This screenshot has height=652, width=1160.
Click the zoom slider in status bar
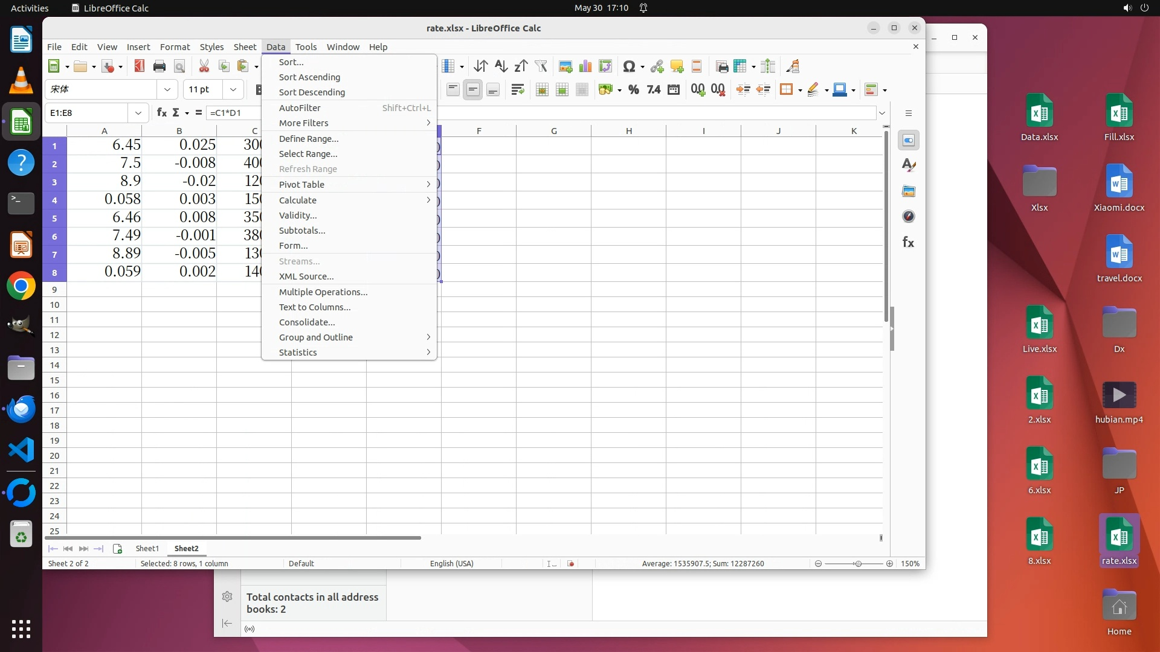pyautogui.click(x=857, y=564)
